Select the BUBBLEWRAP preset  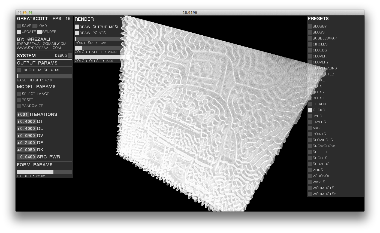310,38
